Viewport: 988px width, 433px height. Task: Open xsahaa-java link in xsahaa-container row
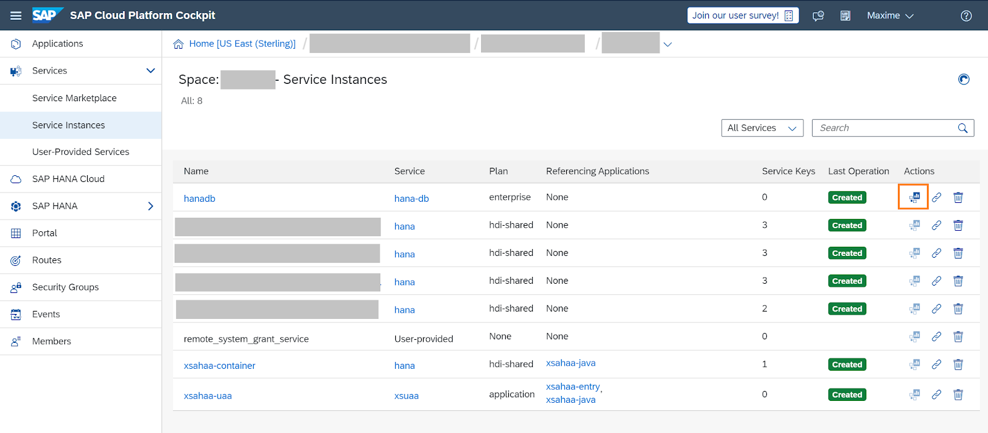click(x=571, y=363)
